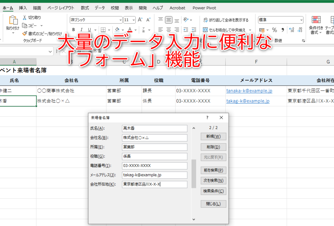This screenshot has width=334, height=226.
Task: Switch to the 挿入 ribbon tab
Action: point(23,8)
